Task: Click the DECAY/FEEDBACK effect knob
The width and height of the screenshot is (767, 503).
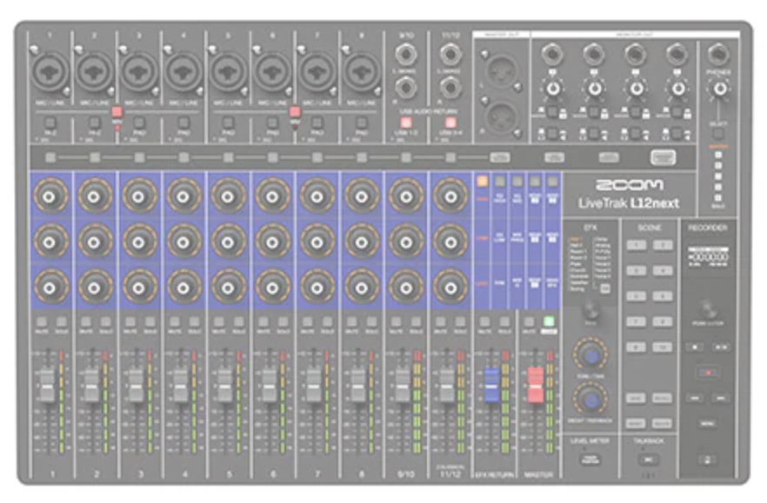Action: 590,399
